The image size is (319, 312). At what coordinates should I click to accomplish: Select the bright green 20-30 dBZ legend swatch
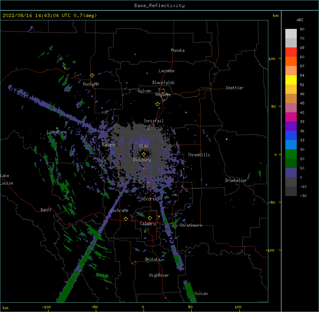pos(291,154)
